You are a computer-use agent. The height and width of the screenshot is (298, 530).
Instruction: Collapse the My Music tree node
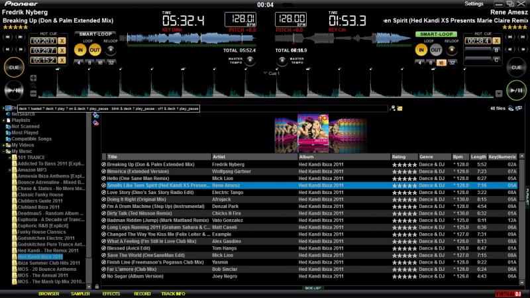[4, 152]
